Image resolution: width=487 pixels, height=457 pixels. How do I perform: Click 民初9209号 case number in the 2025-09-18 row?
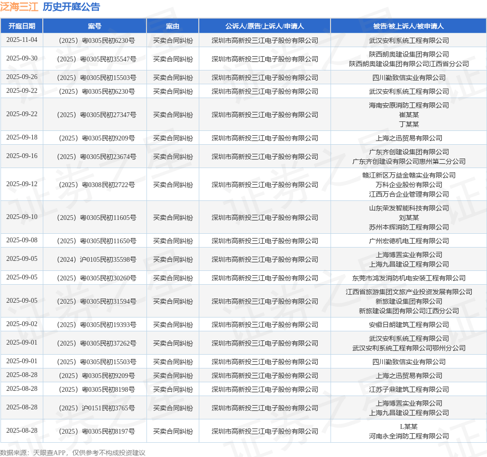click(97, 138)
